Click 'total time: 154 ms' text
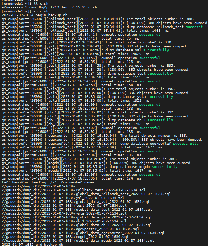208x246 pixels. (121, 85)
